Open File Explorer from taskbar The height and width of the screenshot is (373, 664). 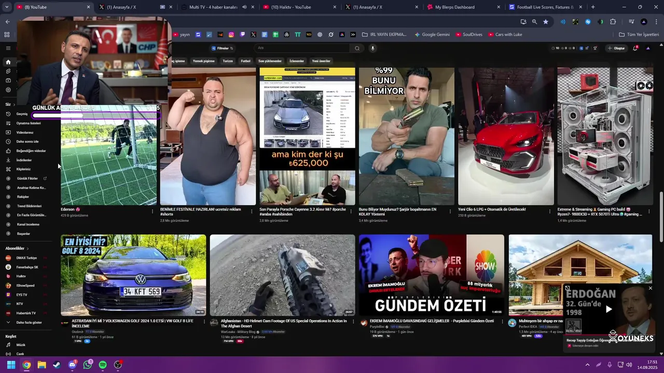(x=41, y=365)
